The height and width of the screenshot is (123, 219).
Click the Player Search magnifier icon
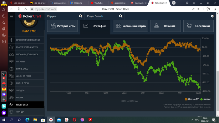coord(121,16)
